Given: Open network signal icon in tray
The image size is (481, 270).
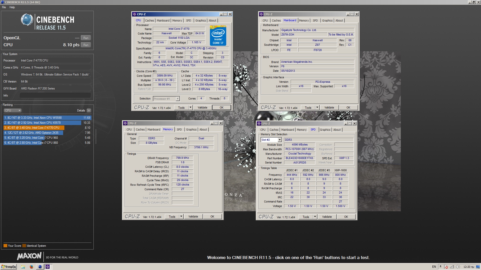Looking at the screenshot, I should 452,267.
